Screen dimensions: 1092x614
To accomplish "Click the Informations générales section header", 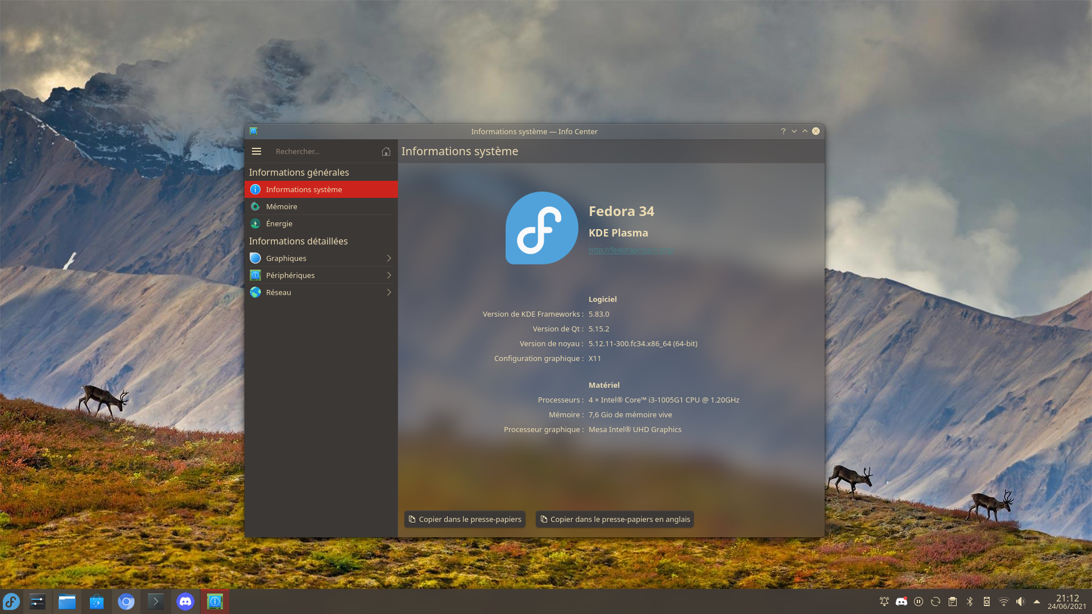I will [x=299, y=172].
